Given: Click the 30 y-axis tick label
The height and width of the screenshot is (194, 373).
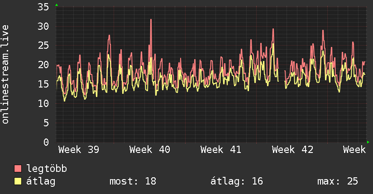Looking at the screenshot, I should (x=43, y=26).
